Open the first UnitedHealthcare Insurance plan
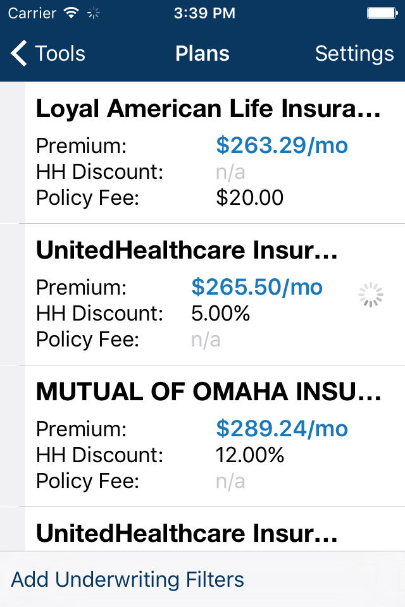405x607 pixels. pyautogui.click(x=187, y=251)
